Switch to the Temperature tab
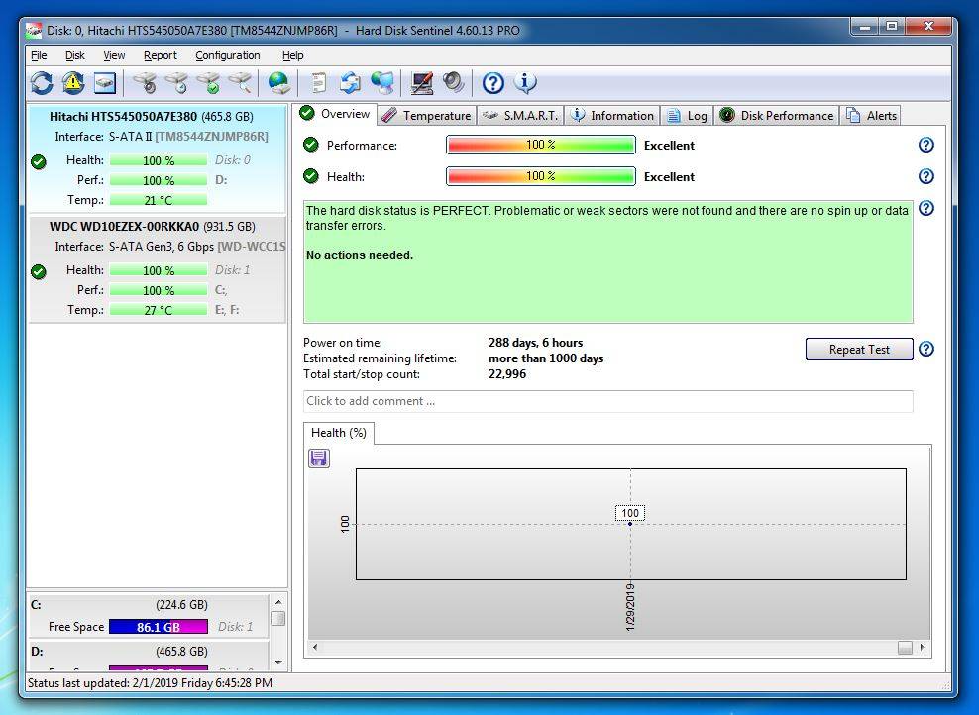Image resolution: width=979 pixels, height=715 pixels. [426, 116]
